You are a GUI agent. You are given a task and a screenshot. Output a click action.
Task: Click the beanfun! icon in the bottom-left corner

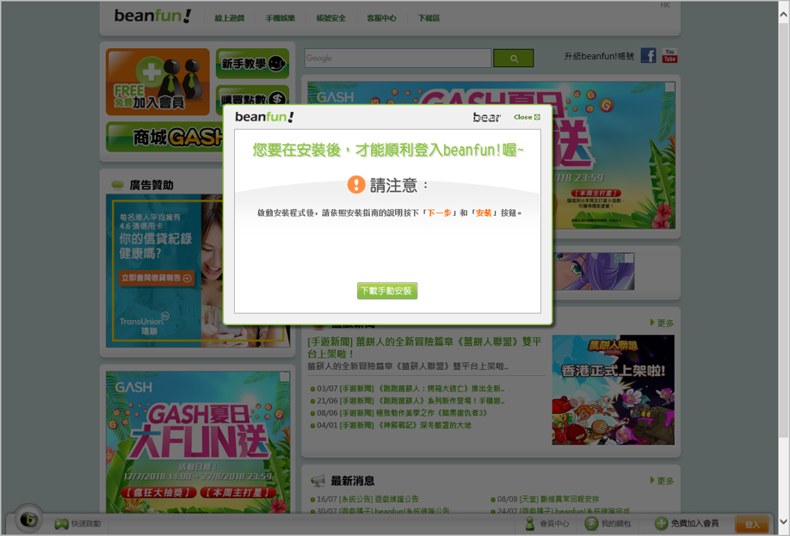[28, 520]
